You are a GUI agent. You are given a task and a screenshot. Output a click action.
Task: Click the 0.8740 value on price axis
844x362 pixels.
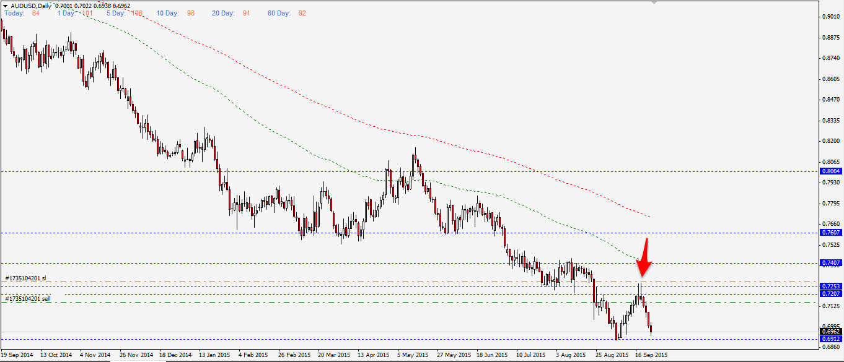click(832, 58)
